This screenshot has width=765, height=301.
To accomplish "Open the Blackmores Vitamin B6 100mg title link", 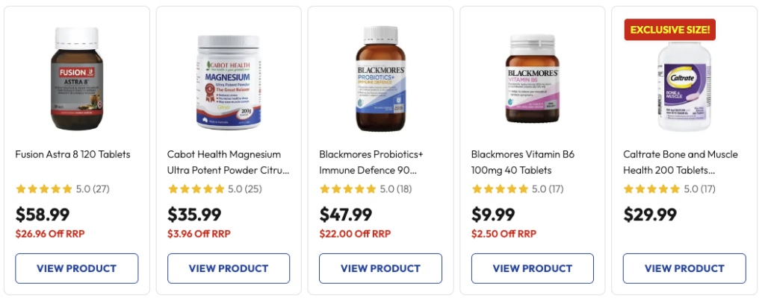I will (x=522, y=162).
